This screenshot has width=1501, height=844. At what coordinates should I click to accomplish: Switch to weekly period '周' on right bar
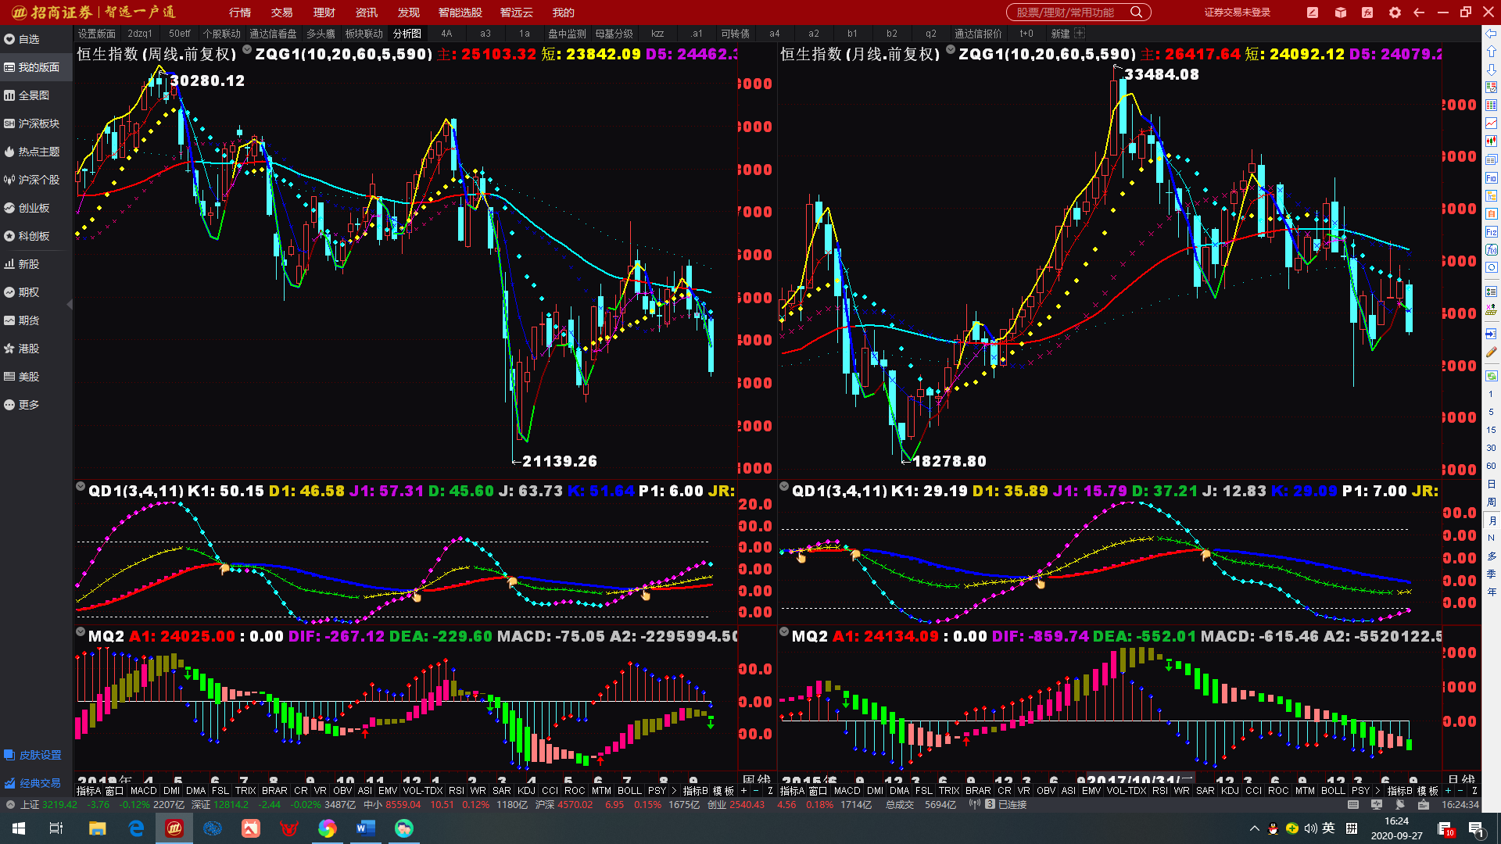click(1491, 502)
